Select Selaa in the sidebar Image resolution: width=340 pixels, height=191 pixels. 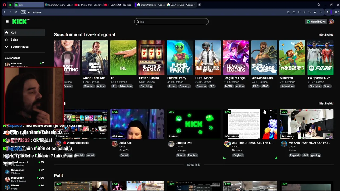24,40
